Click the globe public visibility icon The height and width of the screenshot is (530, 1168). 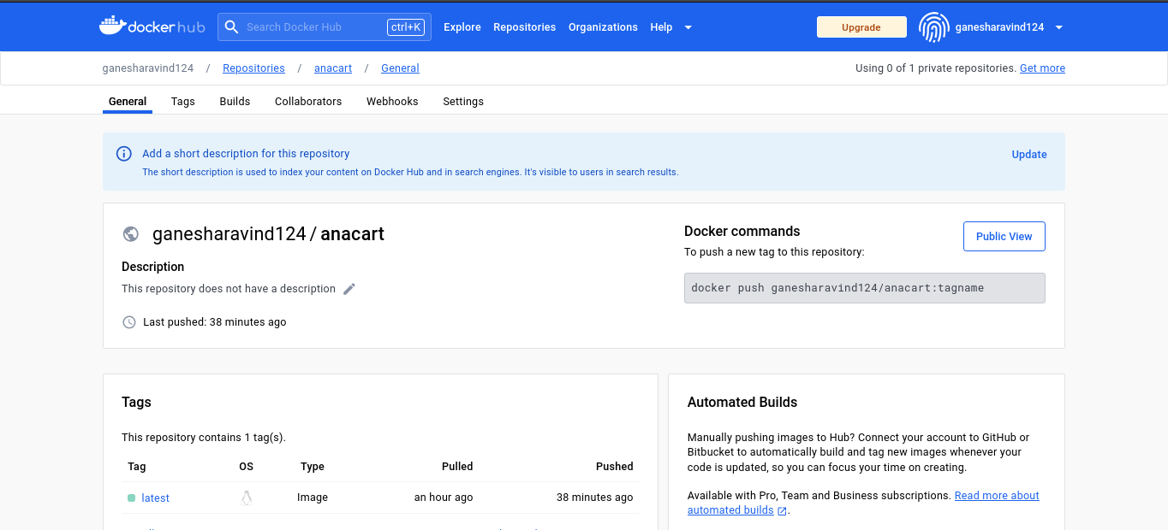[131, 234]
